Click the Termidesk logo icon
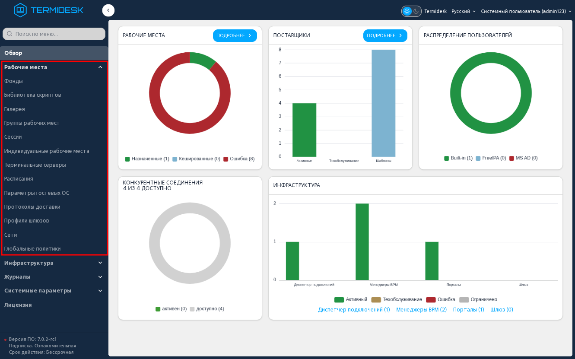The width and height of the screenshot is (575, 359). [20, 10]
